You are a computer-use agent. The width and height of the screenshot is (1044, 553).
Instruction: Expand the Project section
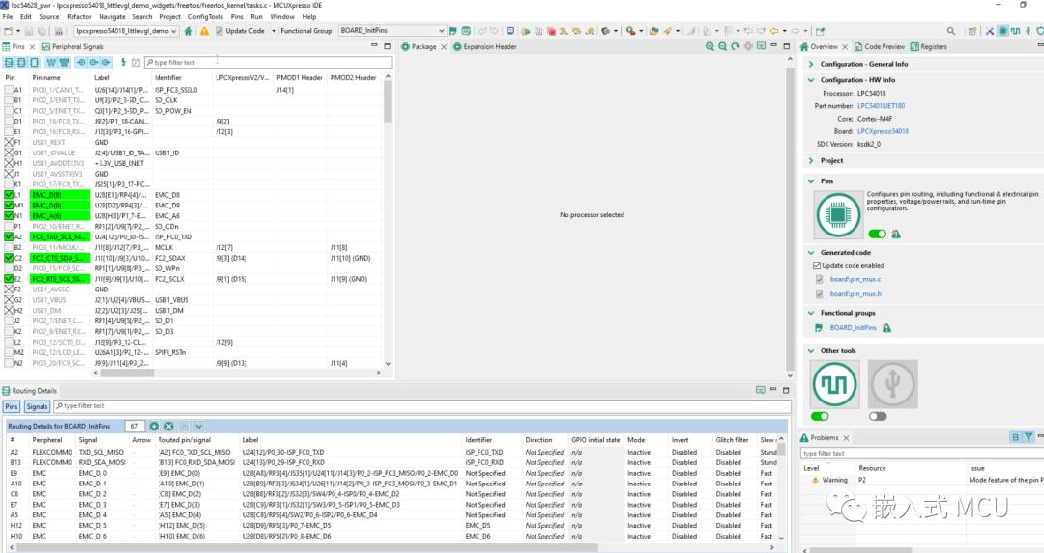pyautogui.click(x=811, y=161)
